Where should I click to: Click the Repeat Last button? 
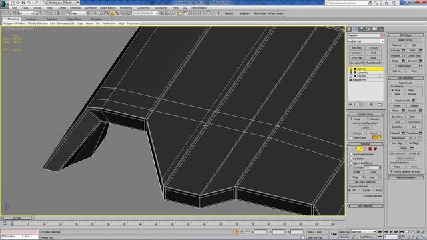click(x=406, y=83)
